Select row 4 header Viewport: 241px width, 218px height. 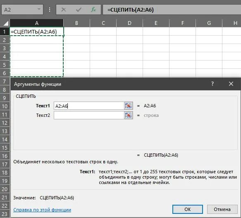click(x=5, y=56)
